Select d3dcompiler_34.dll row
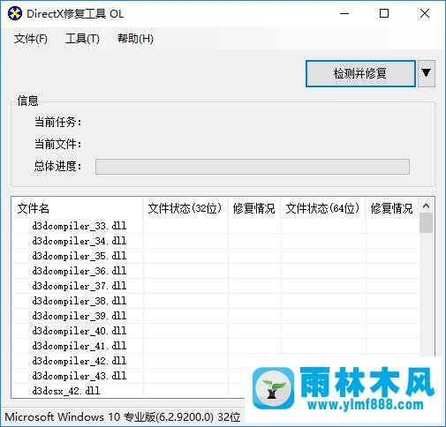Image resolution: width=446 pixels, height=427 pixels. tap(215, 241)
